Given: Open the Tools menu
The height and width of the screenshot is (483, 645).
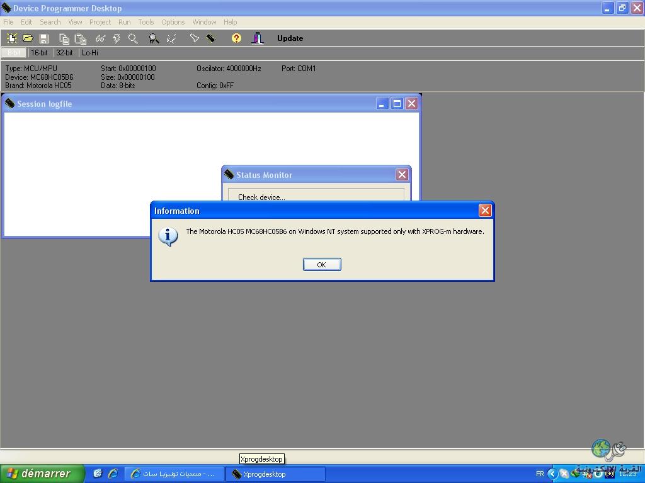Looking at the screenshot, I should [x=146, y=22].
